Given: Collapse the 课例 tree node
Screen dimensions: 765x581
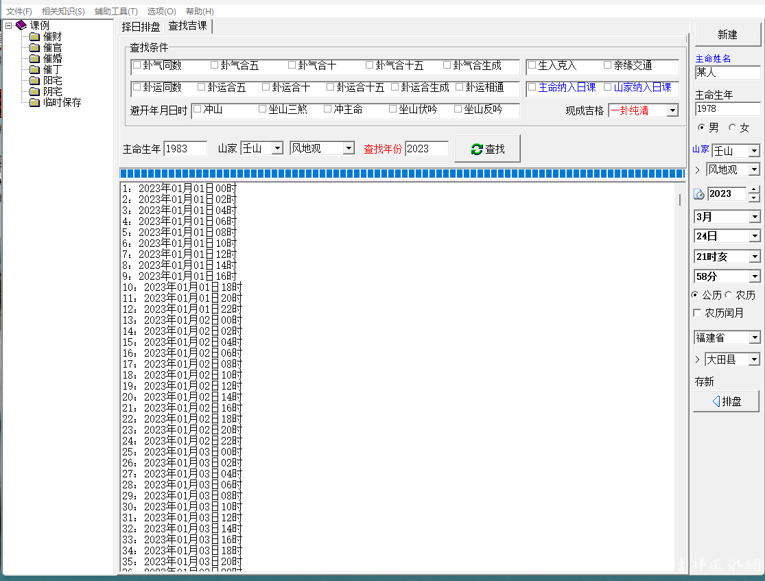Looking at the screenshot, I should coord(8,25).
